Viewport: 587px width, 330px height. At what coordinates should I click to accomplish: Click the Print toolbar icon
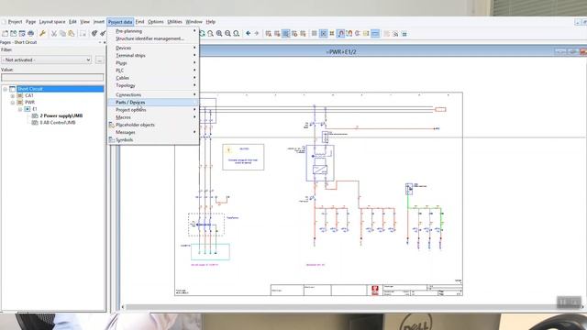tap(31, 34)
